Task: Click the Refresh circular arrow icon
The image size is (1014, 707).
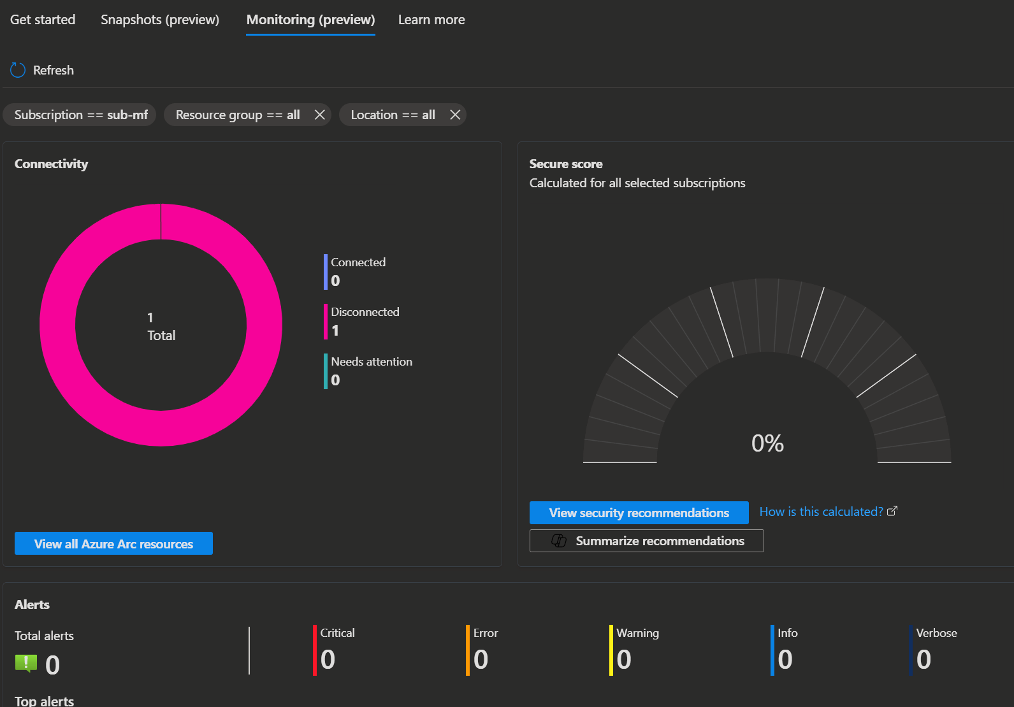Action: (x=18, y=70)
